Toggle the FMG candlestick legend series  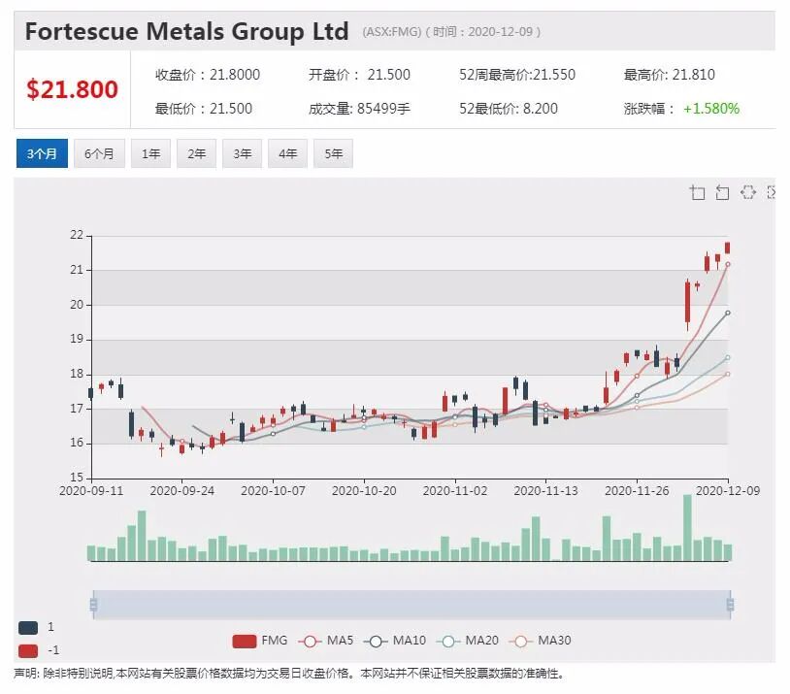click(259, 641)
